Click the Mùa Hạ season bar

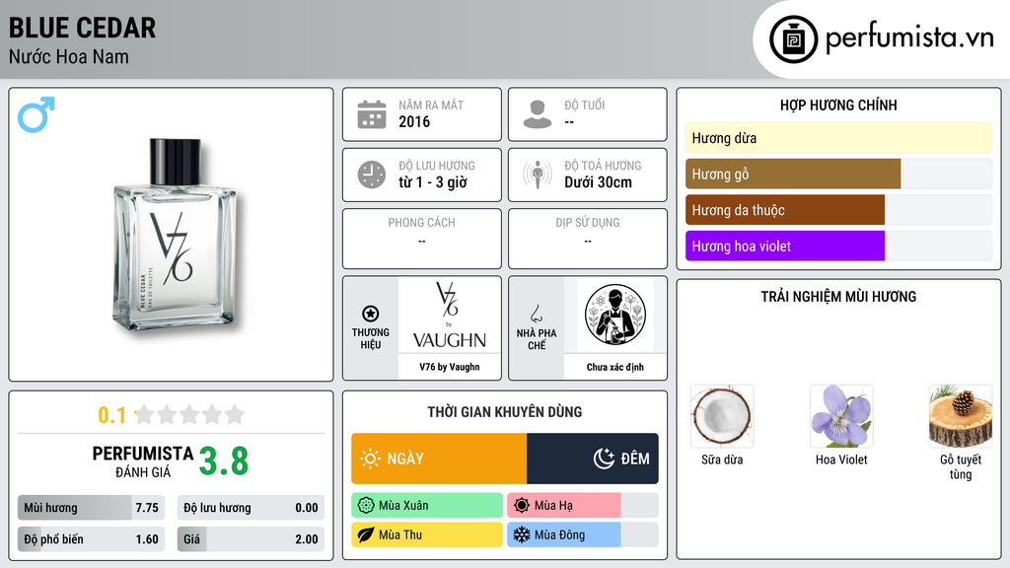tap(582, 506)
